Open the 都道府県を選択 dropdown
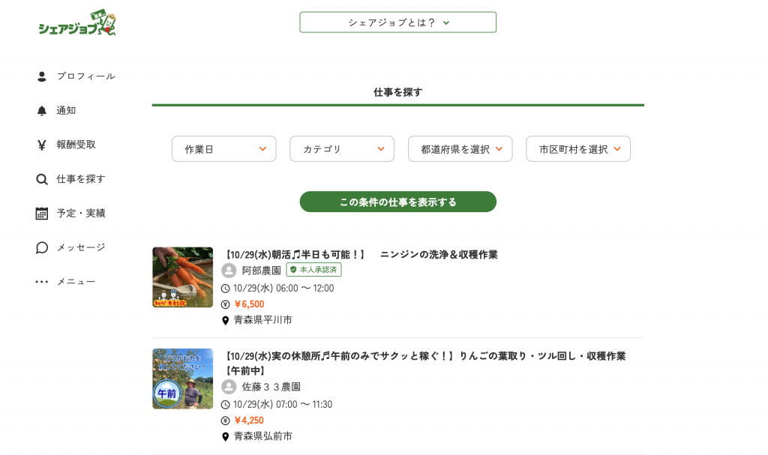Image resolution: width=768 pixels, height=455 pixels. tap(460, 149)
